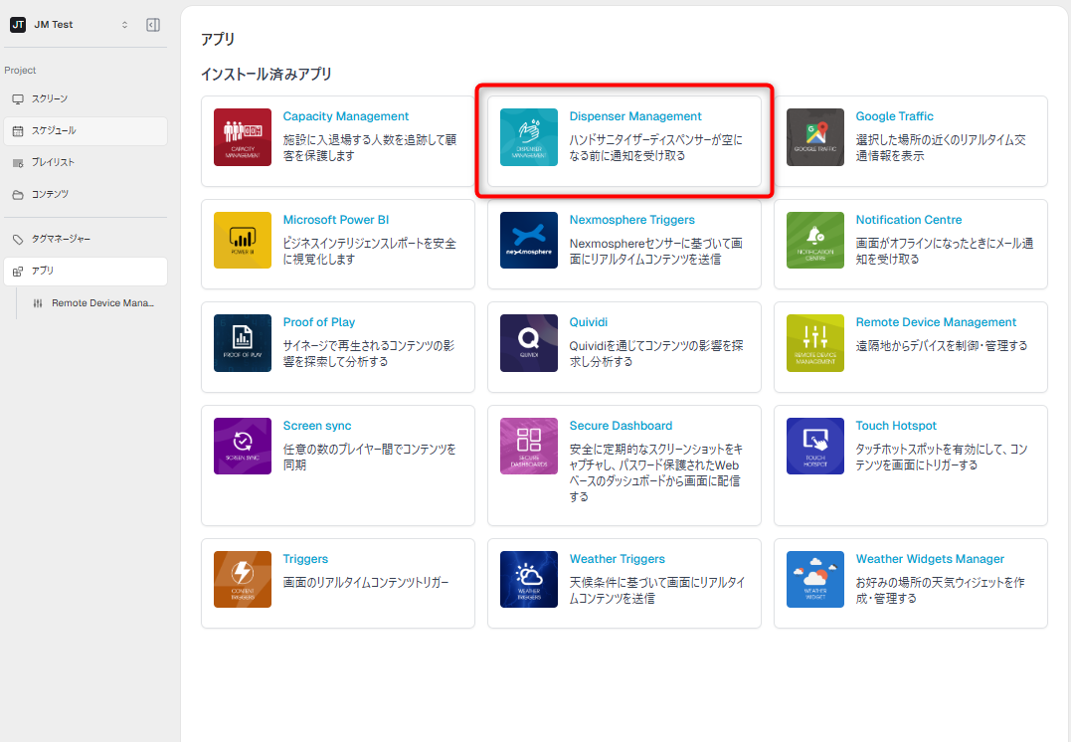Click the Touch Hotspot title link
The height and width of the screenshot is (742, 1071).
click(895, 425)
